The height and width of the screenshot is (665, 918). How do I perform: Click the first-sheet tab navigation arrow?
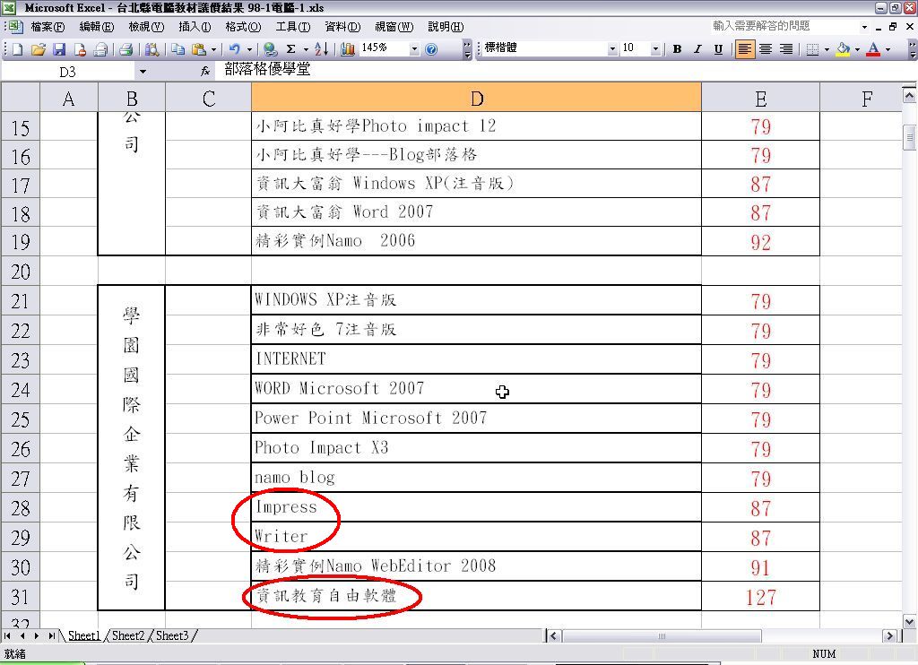(x=7, y=635)
